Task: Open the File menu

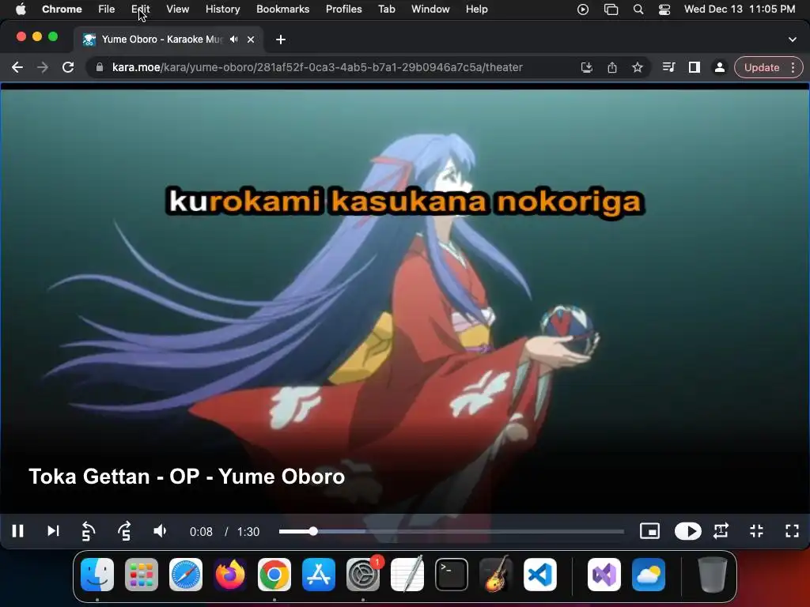Action: point(107,9)
